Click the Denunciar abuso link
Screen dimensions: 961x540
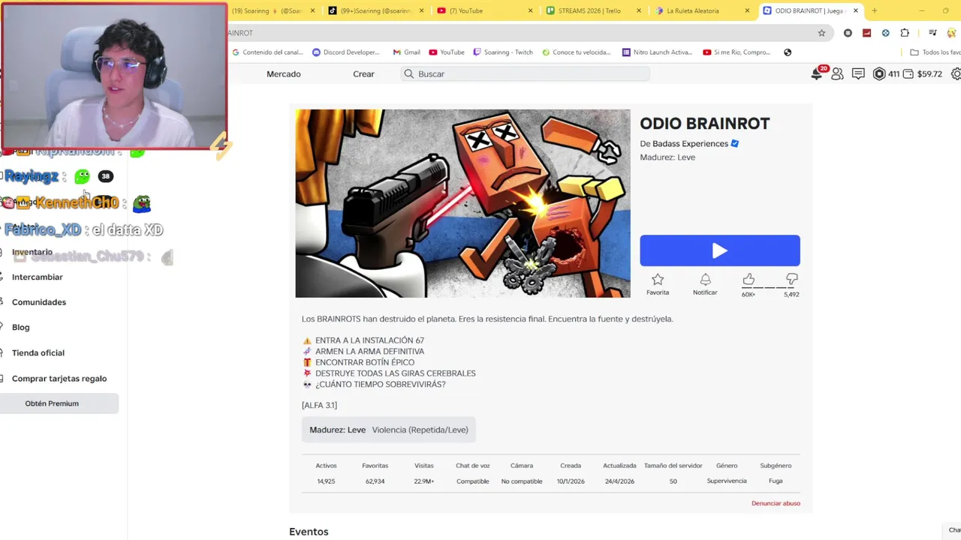click(776, 503)
